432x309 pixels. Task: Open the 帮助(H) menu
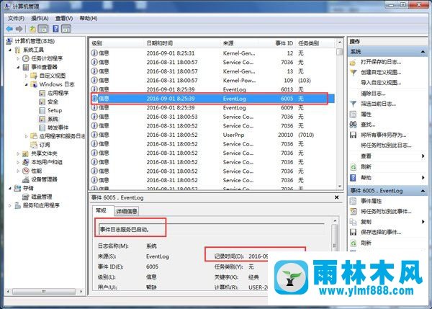click(x=89, y=18)
